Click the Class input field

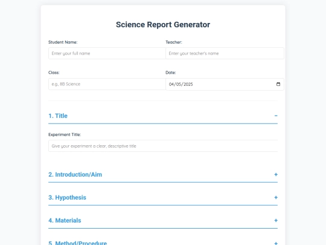pos(107,84)
